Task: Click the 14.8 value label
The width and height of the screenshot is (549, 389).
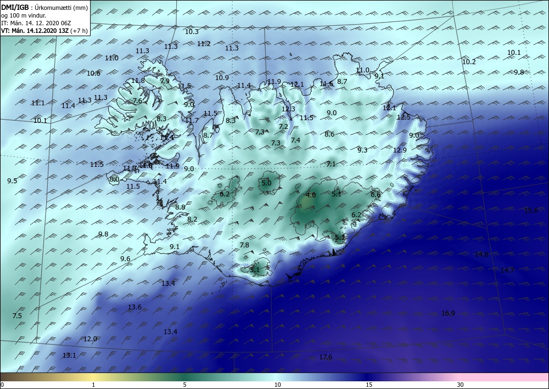Action: click(x=481, y=255)
